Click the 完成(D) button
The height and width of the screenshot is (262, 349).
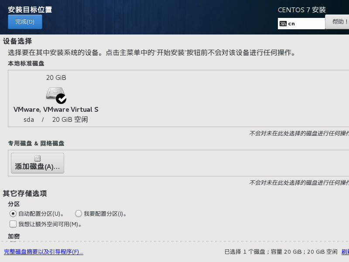pos(25,21)
